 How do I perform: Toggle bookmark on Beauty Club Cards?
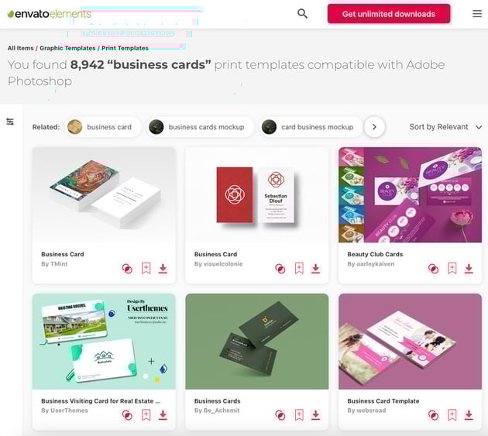452,268
